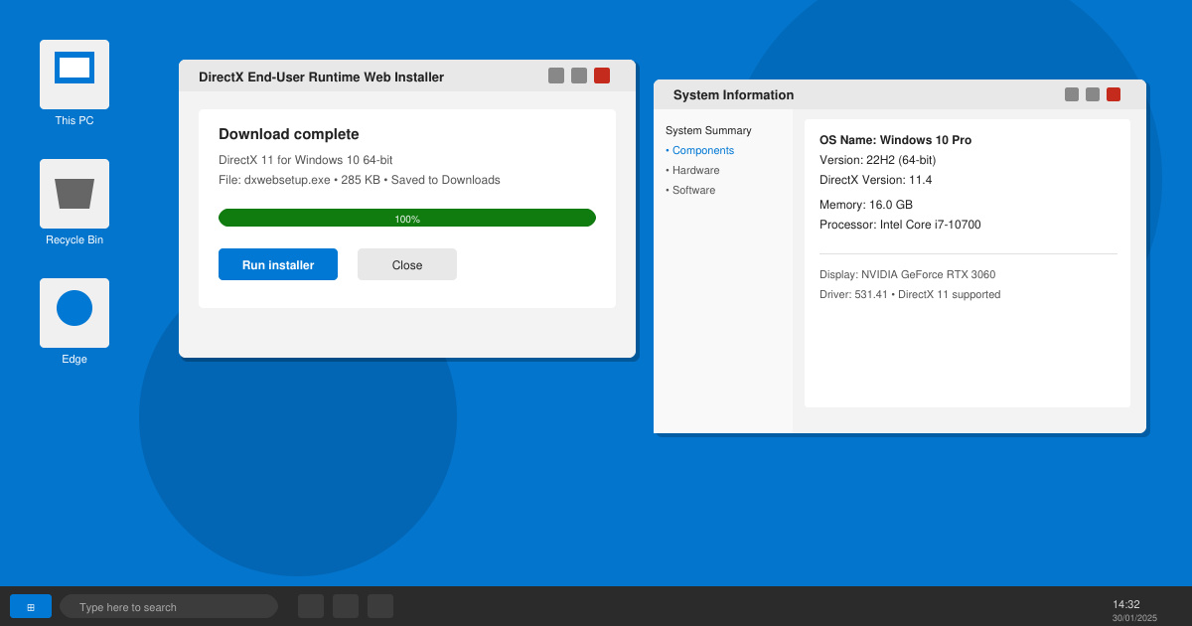Open the This PC desktop icon

point(74,75)
